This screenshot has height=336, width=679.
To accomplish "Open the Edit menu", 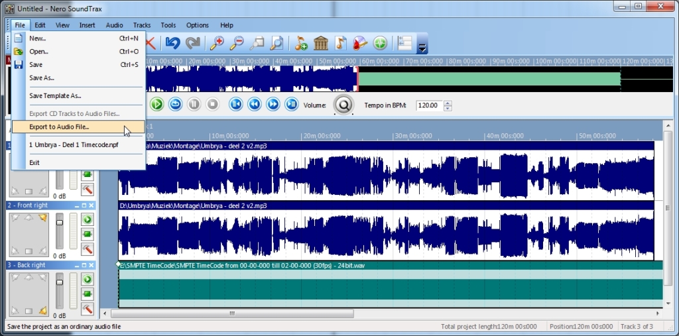I will [x=40, y=25].
